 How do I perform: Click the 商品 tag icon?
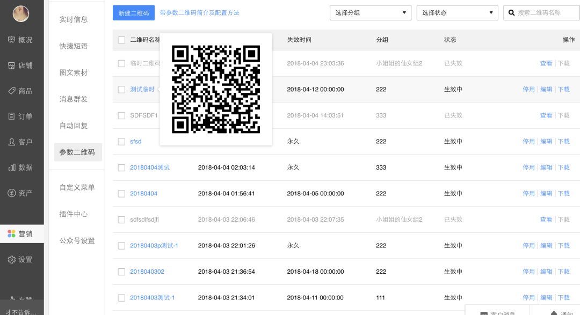click(x=11, y=91)
